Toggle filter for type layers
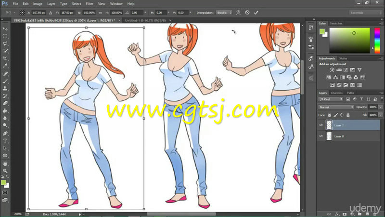Viewport: 385px width, 217px height. pyautogui.click(x=361, y=99)
